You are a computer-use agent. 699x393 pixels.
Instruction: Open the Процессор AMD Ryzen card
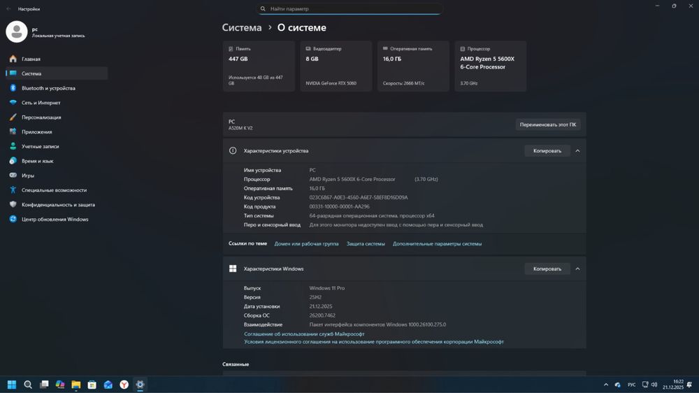[x=491, y=66]
